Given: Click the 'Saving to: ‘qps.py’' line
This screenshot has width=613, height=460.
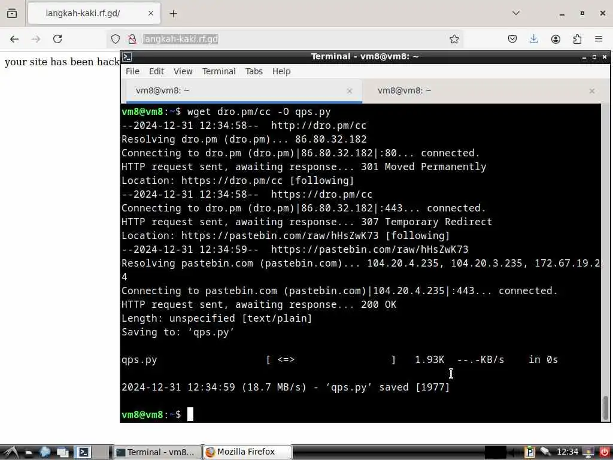Looking at the screenshot, I should [178, 332].
